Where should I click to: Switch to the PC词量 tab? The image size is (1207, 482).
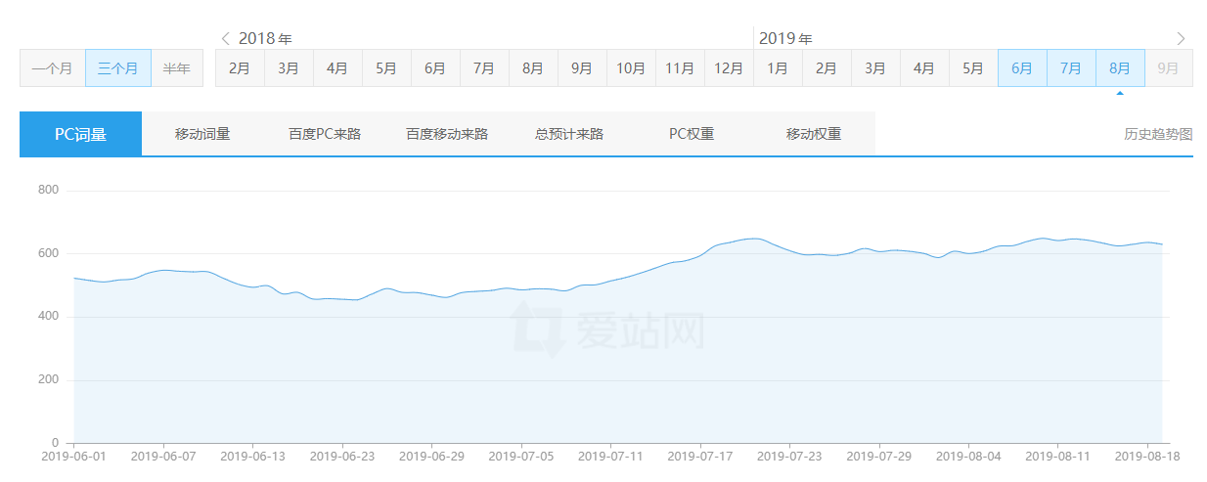coord(80,134)
